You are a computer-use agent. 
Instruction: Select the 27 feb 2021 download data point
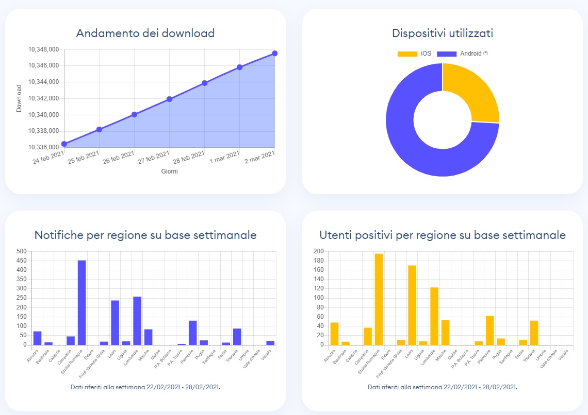(169, 99)
